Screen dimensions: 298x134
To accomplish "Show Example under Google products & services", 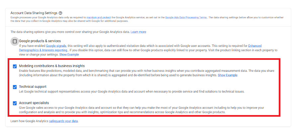I will tap(69, 55).
